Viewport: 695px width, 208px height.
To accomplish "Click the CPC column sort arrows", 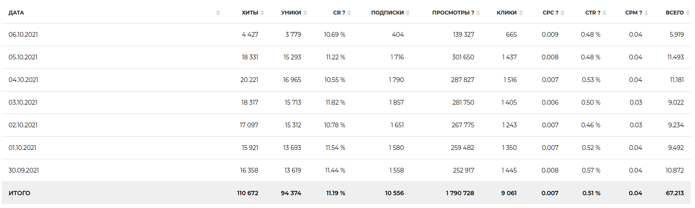I will tap(563, 13).
